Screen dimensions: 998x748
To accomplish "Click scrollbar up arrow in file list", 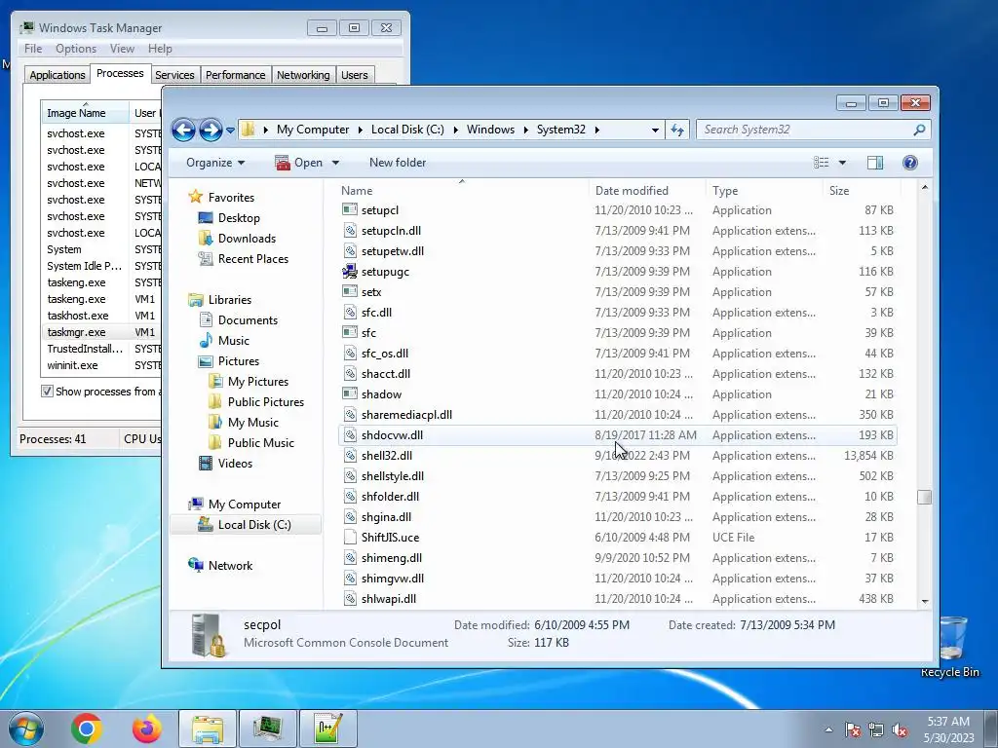I will pyautogui.click(x=925, y=188).
